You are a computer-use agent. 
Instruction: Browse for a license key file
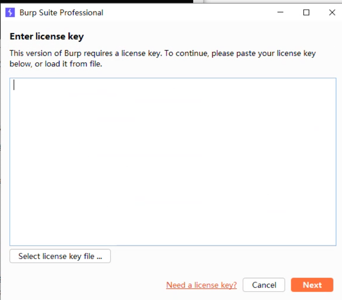pos(60,256)
